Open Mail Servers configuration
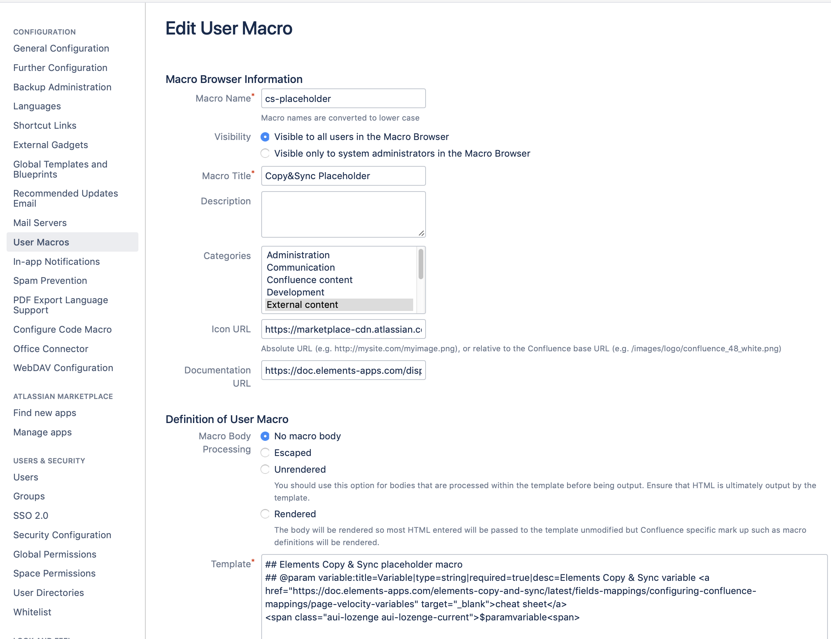This screenshot has width=831, height=639. [x=40, y=223]
